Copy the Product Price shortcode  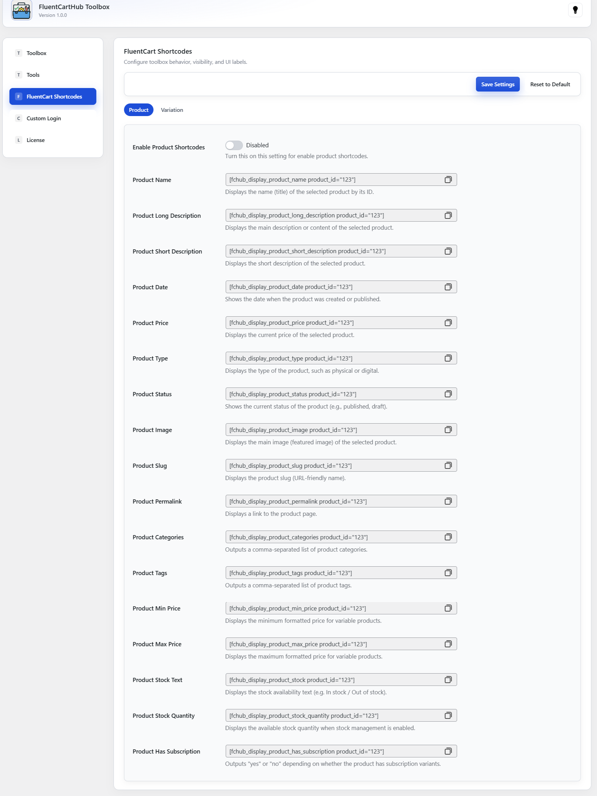pyautogui.click(x=448, y=323)
